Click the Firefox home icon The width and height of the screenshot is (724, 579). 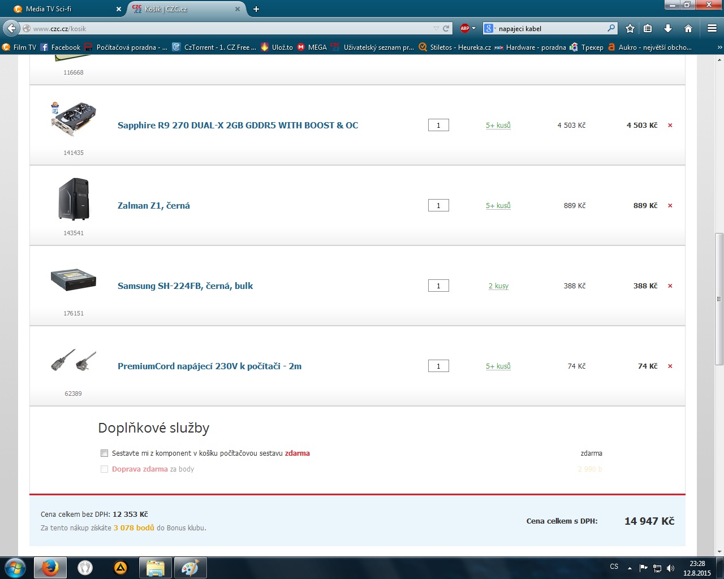688,28
